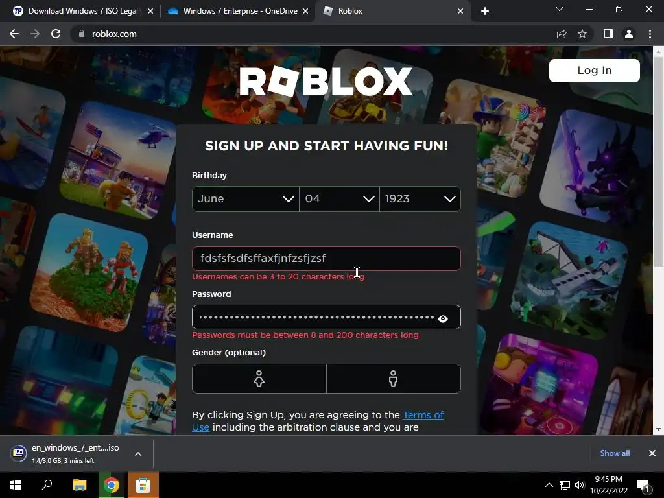Open the Chrome profile menu
The width and height of the screenshot is (664, 498).
(x=629, y=34)
